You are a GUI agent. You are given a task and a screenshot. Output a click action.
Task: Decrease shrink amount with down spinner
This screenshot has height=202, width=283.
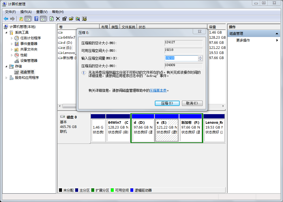pos(200,60)
